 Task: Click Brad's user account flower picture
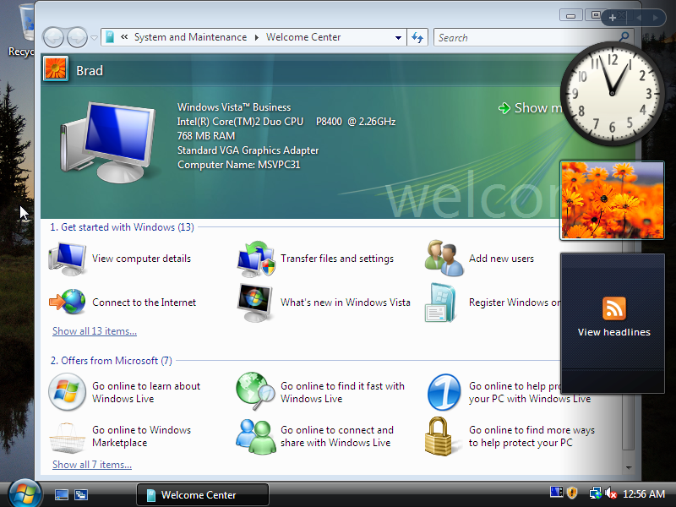(56, 69)
